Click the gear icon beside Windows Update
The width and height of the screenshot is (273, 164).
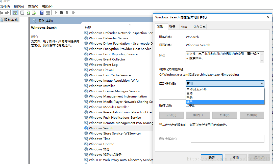pos(86,144)
